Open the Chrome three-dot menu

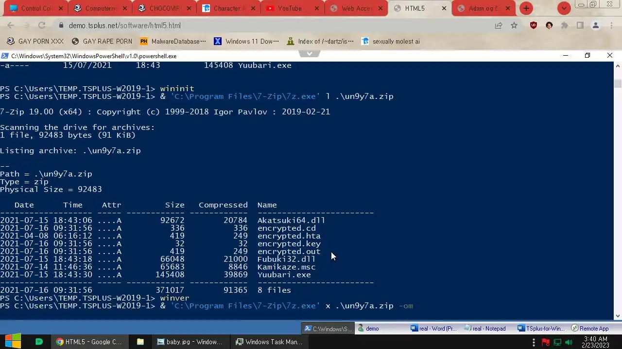coord(611,26)
